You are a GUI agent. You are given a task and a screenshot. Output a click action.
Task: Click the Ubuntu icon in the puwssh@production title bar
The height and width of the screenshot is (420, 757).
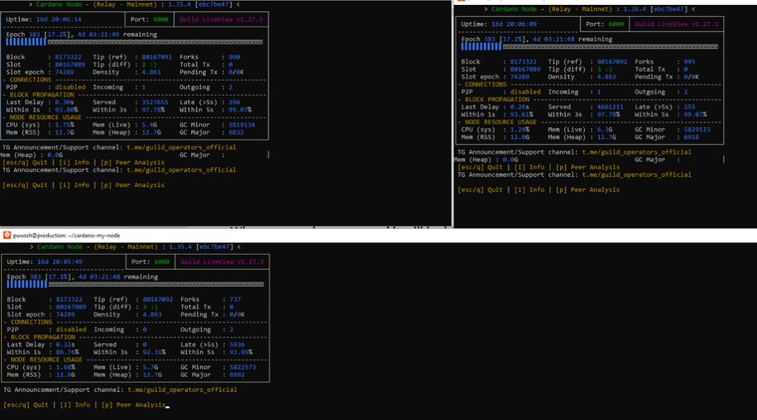(x=7, y=235)
